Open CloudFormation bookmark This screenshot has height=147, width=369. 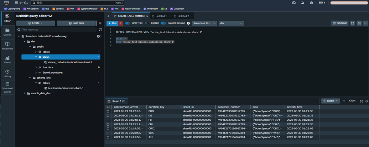tap(131, 9)
